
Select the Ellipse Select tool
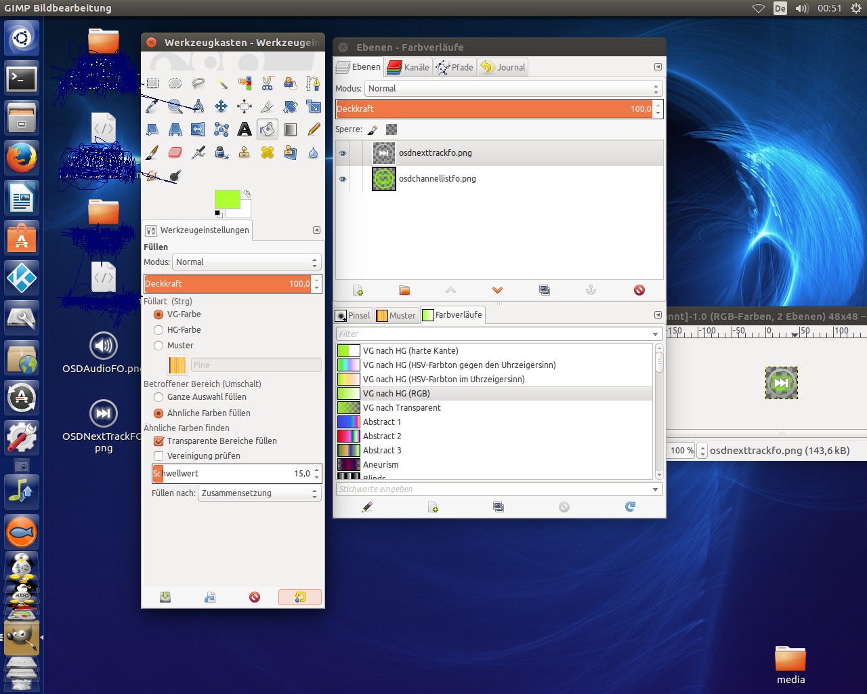tap(175, 83)
